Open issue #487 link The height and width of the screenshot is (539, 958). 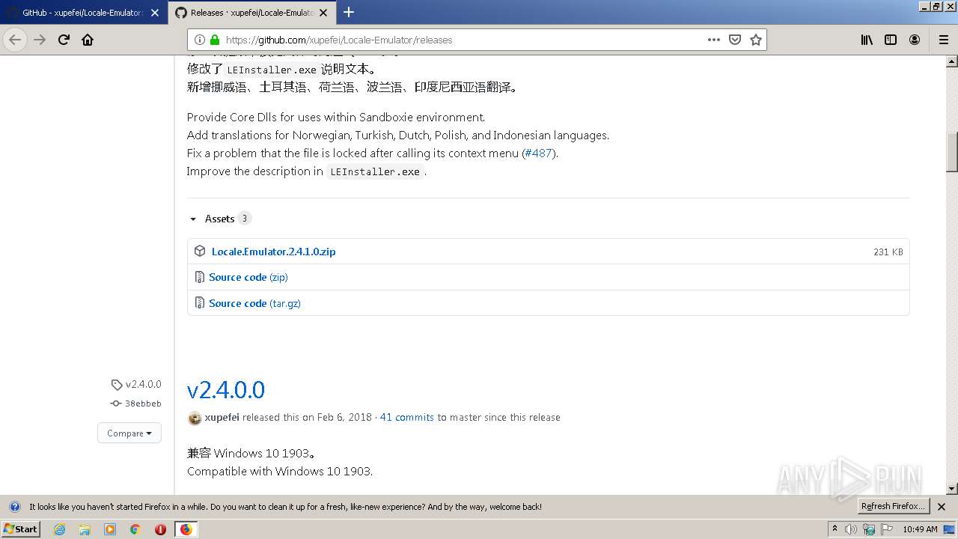538,153
